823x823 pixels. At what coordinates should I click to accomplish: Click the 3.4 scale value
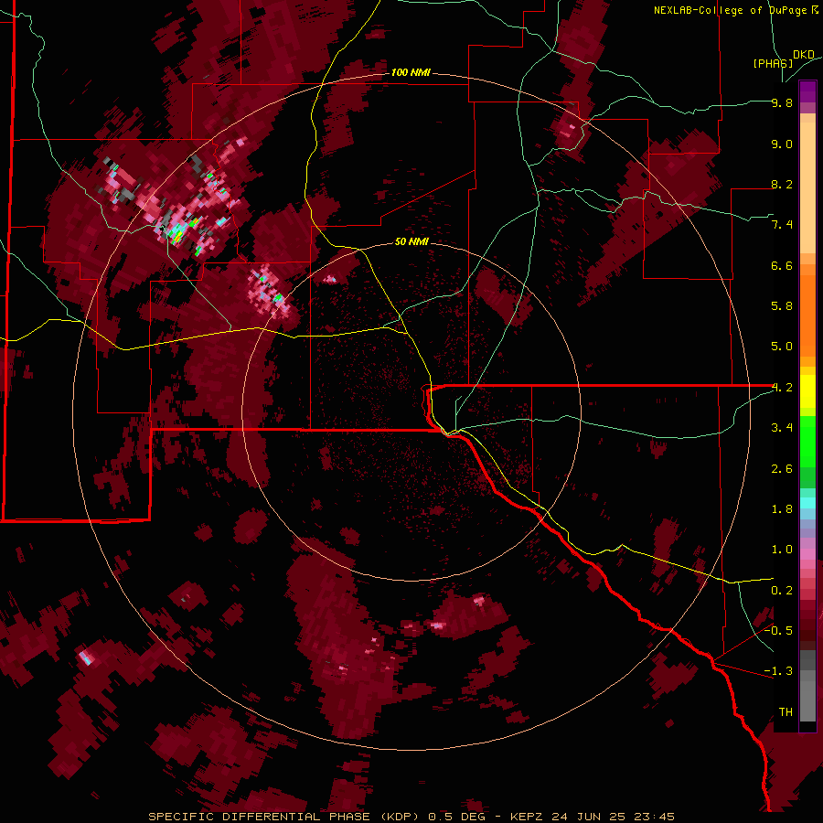[782, 428]
